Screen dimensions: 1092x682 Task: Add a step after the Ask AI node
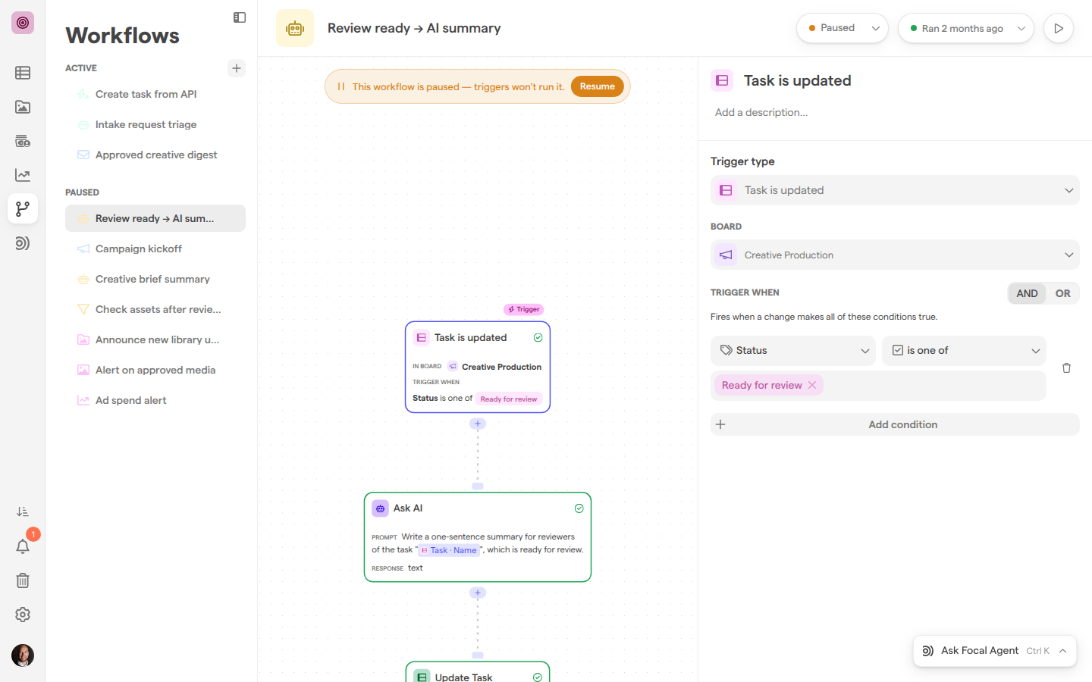[x=478, y=593]
